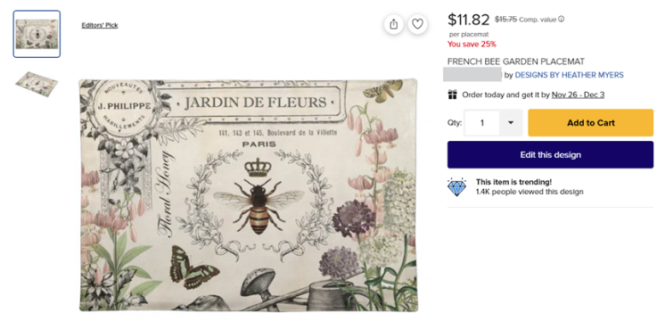This screenshot has height=321, width=657.
Task: Open the Editors' Pick link
Action: click(100, 25)
